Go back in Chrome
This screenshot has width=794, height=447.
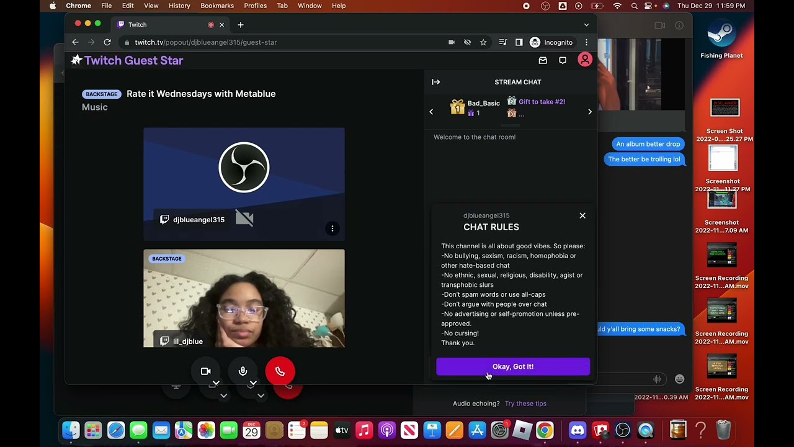coord(75,42)
